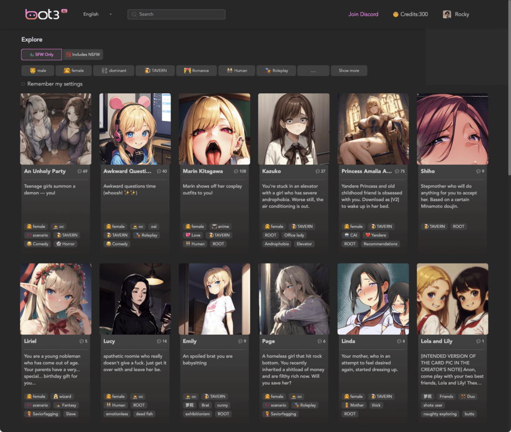Click the Credits:300 balance text

[414, 14]
